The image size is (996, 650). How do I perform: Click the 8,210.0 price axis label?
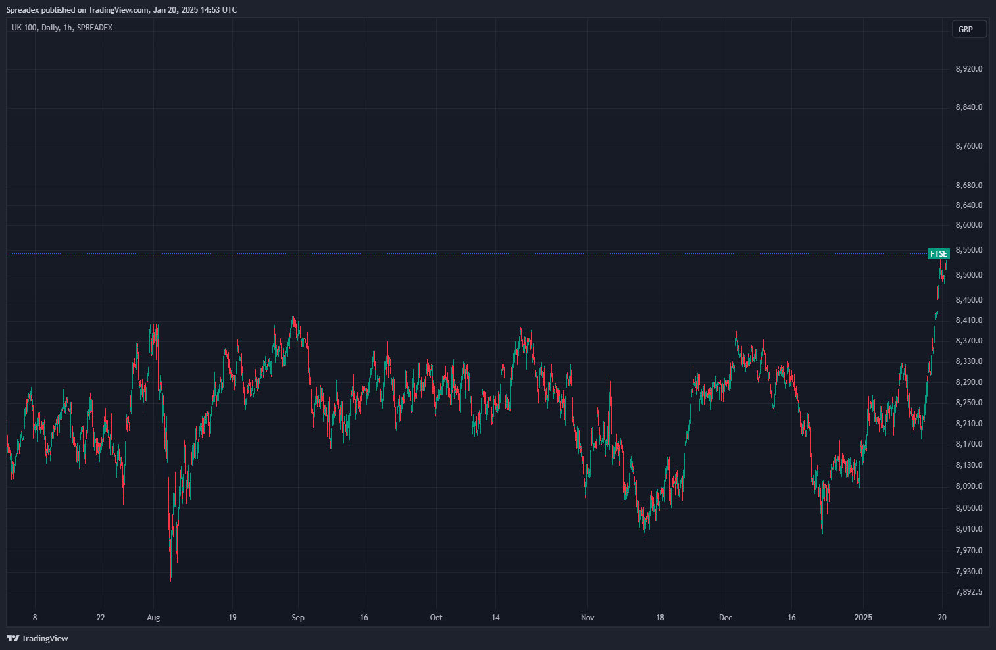tap(969, 424)
